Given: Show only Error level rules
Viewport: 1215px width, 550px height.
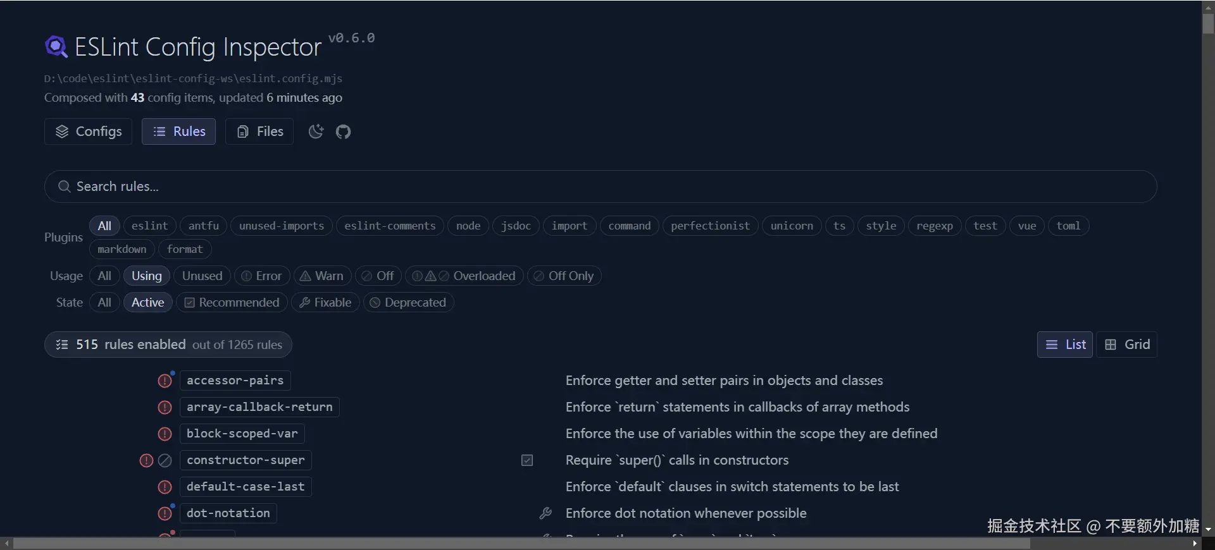Looking at the screenshot, I should (x=262, y=276).
